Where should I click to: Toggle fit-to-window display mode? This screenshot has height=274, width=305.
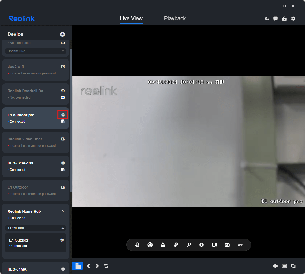pos(284,266)
